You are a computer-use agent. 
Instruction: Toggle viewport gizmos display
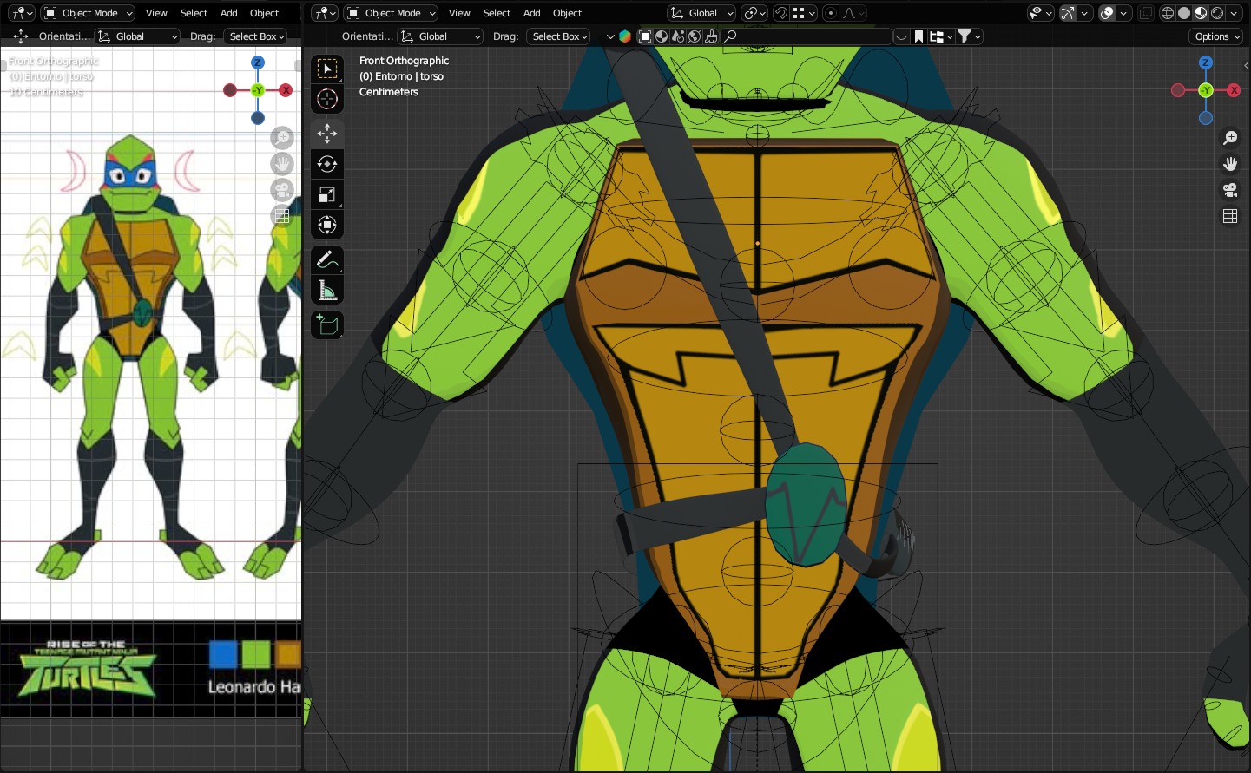coord(1068,13)
